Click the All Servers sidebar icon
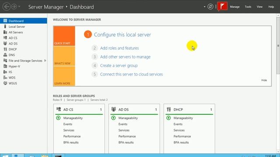The height and width of the screenshot is (157, 280). [x=5, y=32]
